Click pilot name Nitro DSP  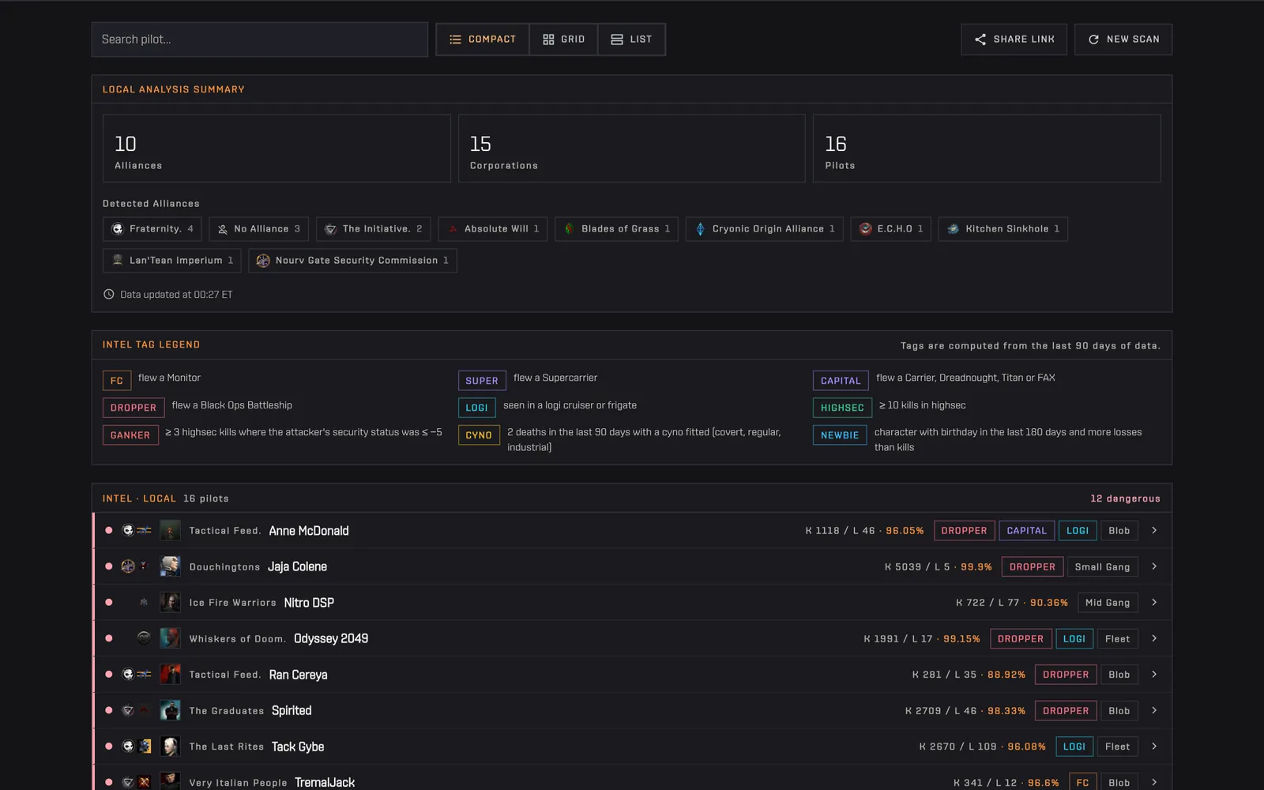(309, 603)
